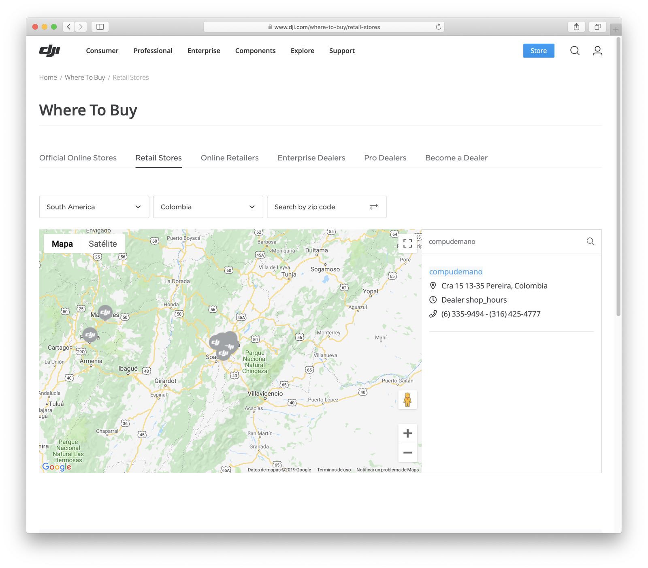648x568 pixels.
Task: Open the site search magnifier icon
Action: pyautogui.click(x=575, y=51)
